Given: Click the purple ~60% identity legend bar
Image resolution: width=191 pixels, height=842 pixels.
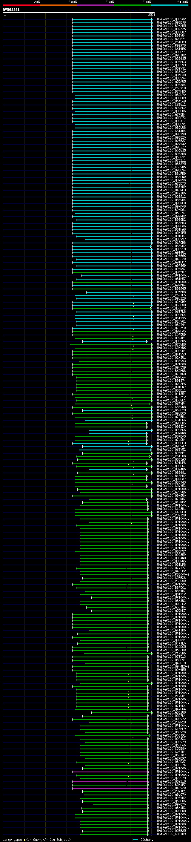Looking at the screenshot, I should (95, 5).
